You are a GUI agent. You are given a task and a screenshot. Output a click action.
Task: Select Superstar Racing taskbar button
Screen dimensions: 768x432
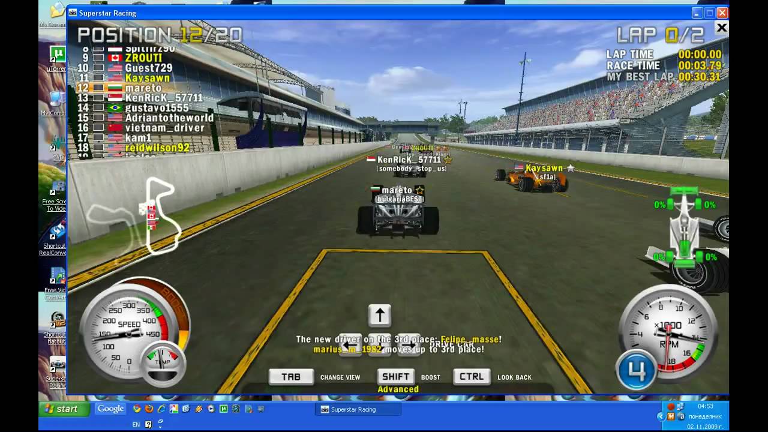(358, 409)
